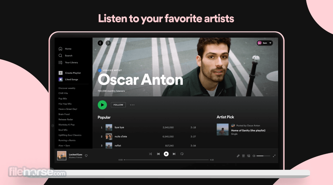The image size is (333, 185).
Task: Click 780,598 monthly listeners text
Action: pyautogui.click(x=111, y=91)
